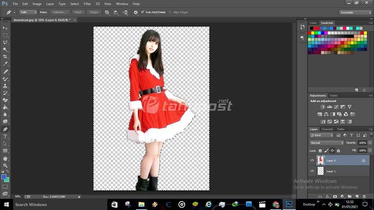Select the Eraser tool
The width and height of the screenshot is (374, 210).
[5, 100]
